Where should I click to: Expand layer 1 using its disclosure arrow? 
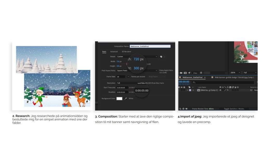pos(187,90)
